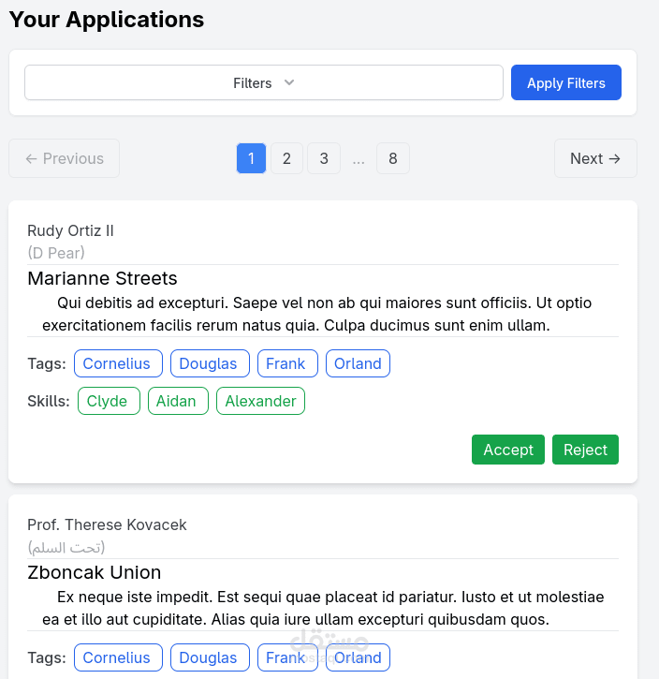Image resolution: width=659 pixels, height=679 pixels.
Task: Click the Douglas tag on Marianne Streets
Action: pyautogui.click(x=209, y=363)
